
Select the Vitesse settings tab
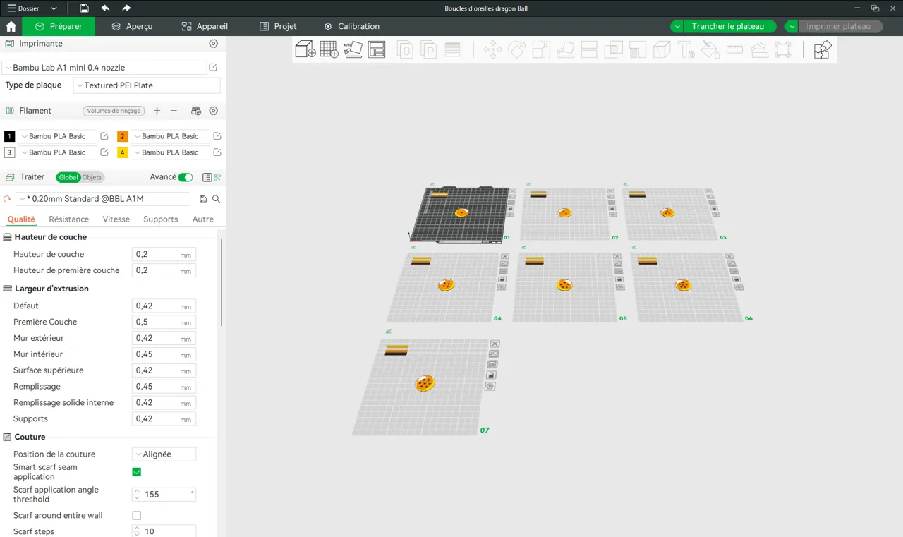[x=116, y=219]
